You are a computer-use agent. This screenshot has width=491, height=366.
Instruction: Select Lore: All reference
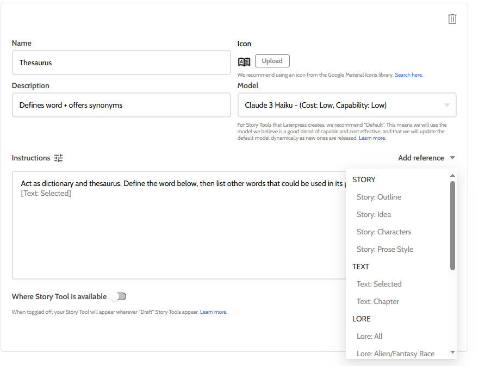(370, 336)
